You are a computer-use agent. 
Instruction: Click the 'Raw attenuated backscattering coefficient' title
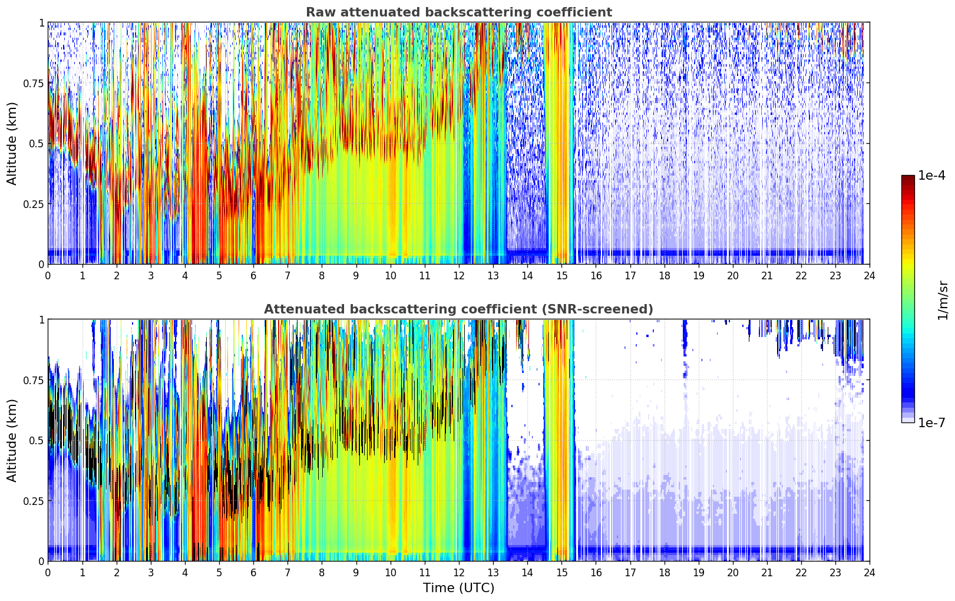click(x=458, y=12)
